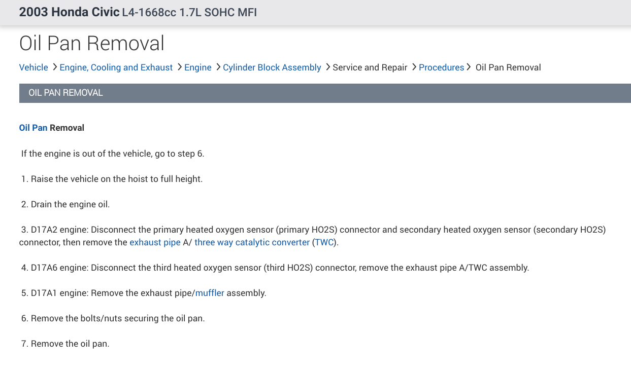Click chevron before Cylinder Block Assembly

pyautogui.click(x=218, y=67)
